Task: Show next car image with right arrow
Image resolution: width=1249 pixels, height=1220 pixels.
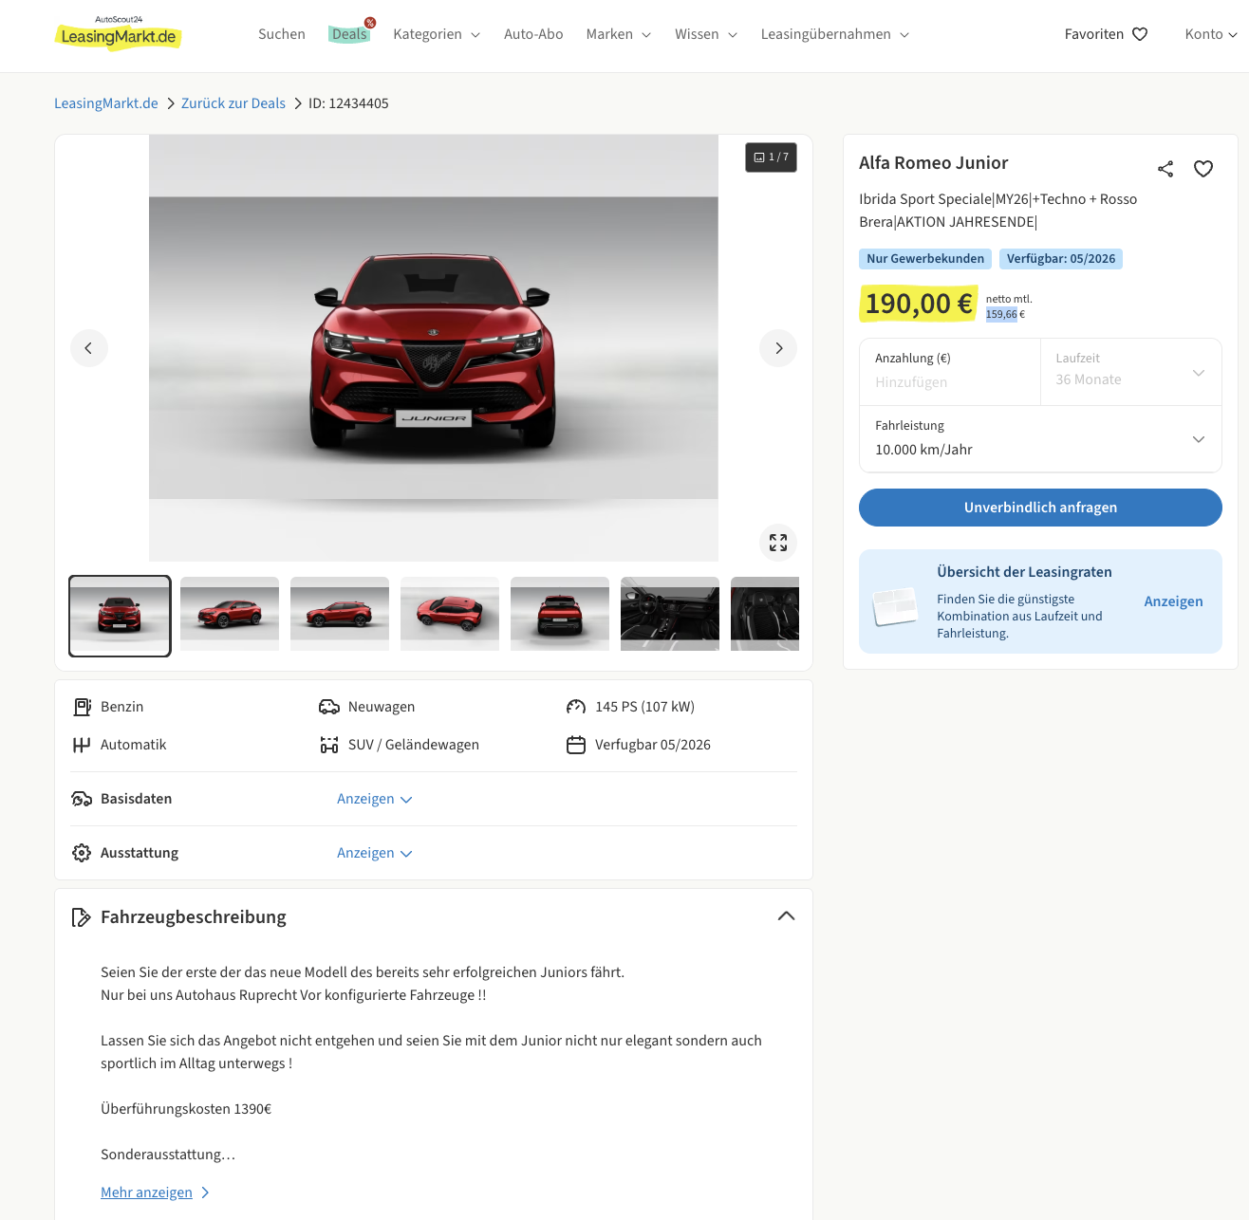Action: [778, 348]
